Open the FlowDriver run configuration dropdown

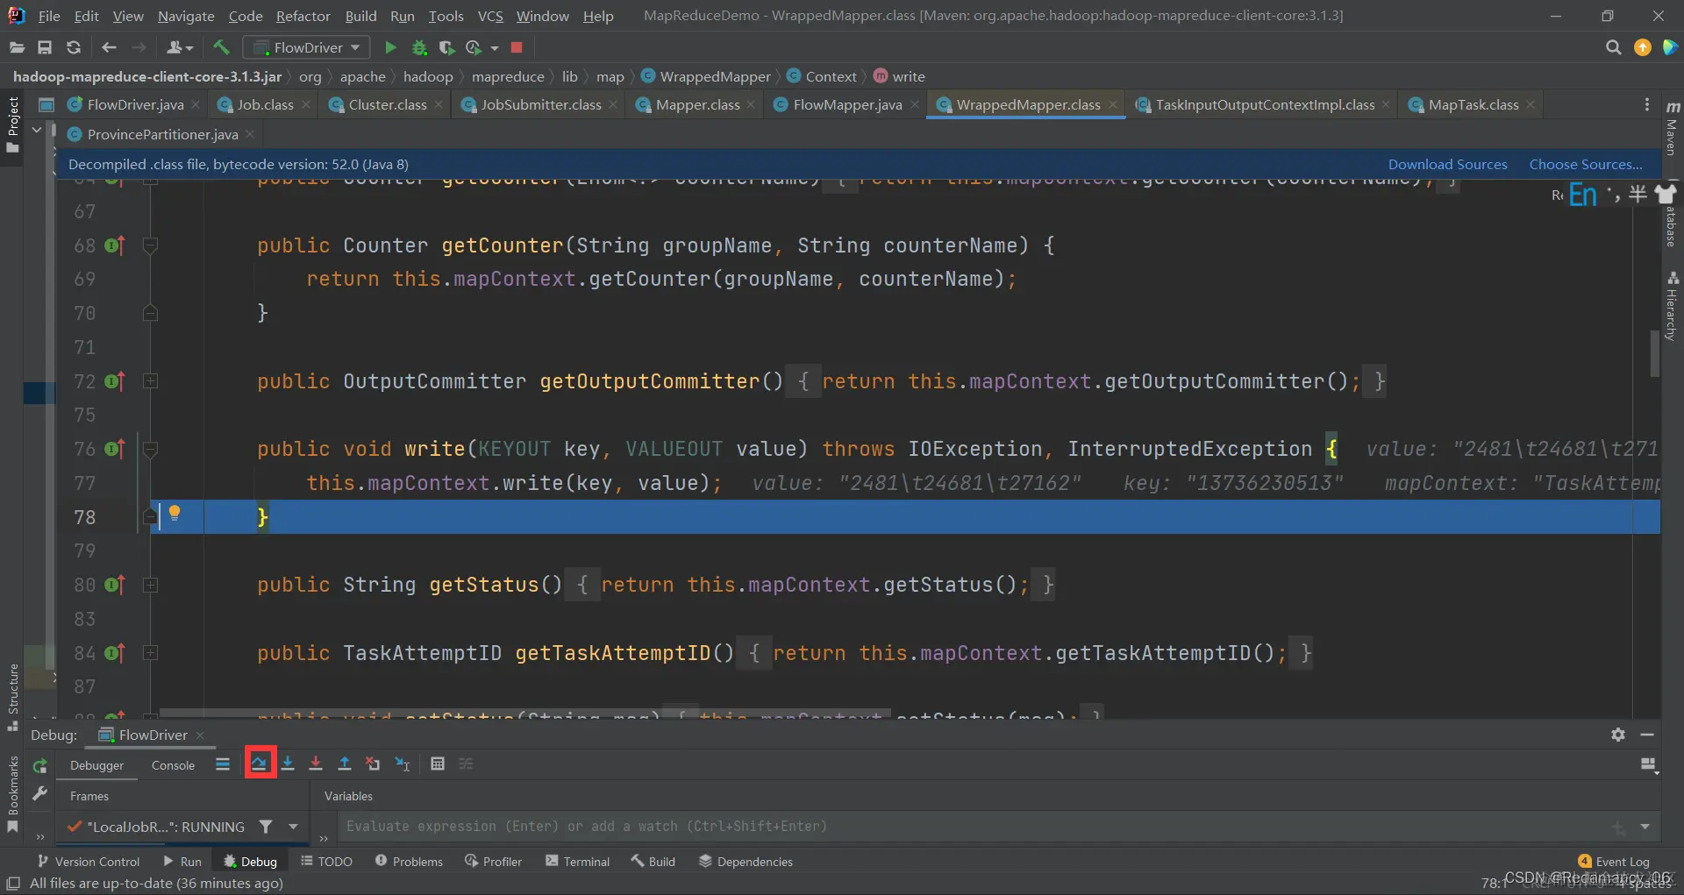click(306, 47)
